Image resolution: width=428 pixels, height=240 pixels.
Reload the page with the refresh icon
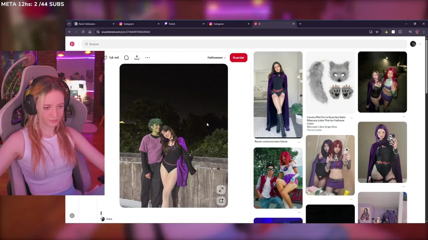point(83,32)
